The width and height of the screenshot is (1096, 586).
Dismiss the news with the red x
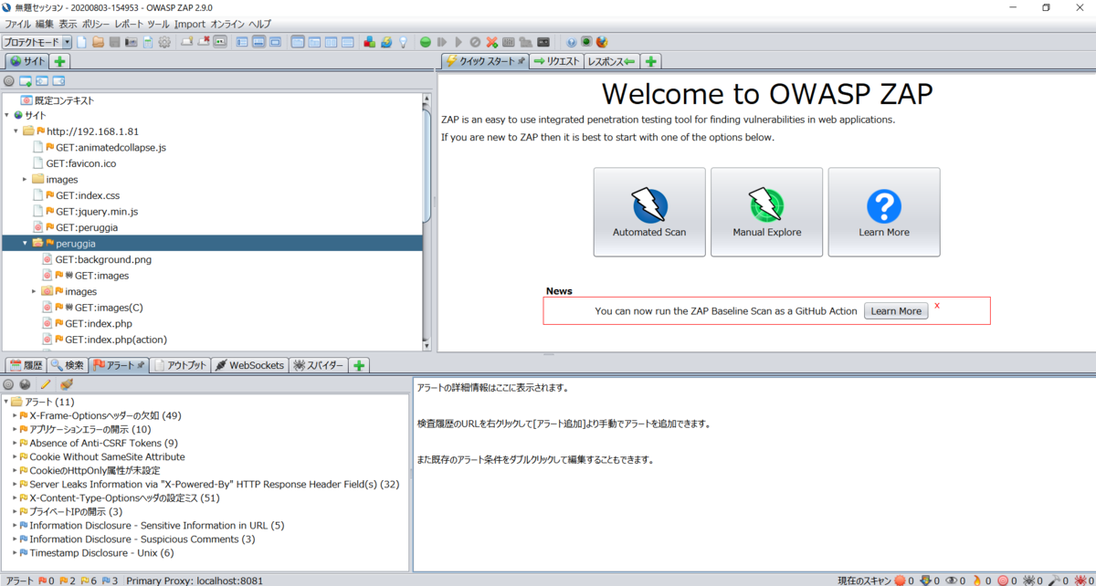(937, 306)
